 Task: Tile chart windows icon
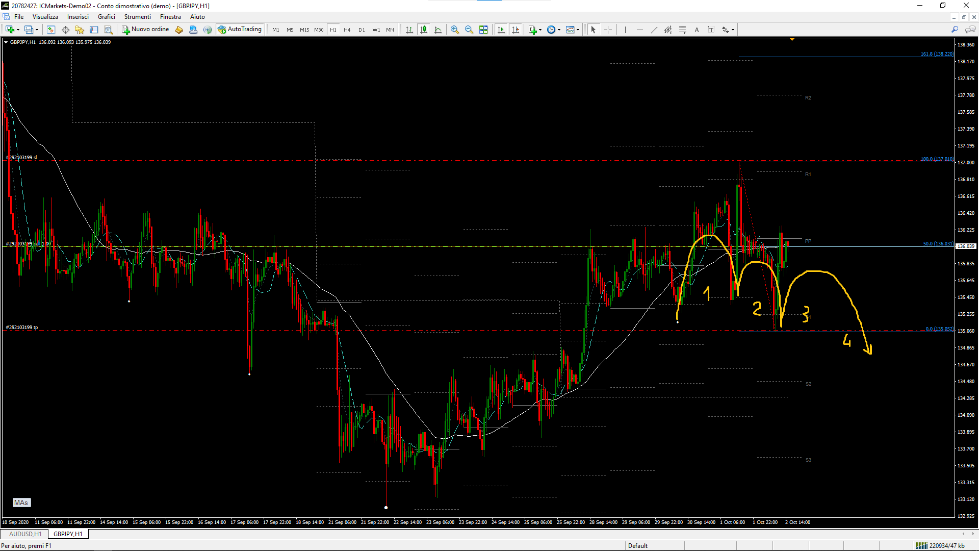[x=483, y=30]
